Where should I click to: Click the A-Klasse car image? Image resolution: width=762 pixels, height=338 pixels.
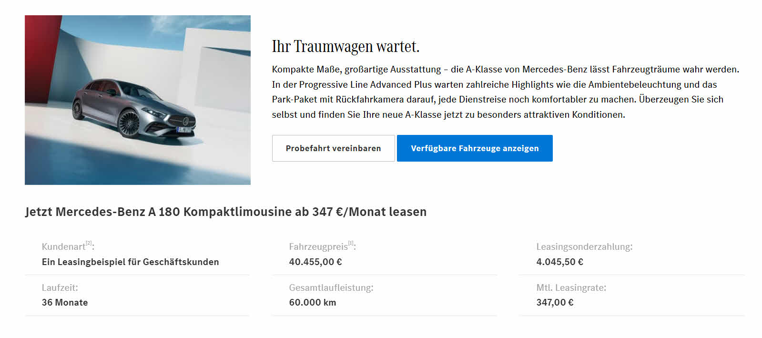coord(138,100)
